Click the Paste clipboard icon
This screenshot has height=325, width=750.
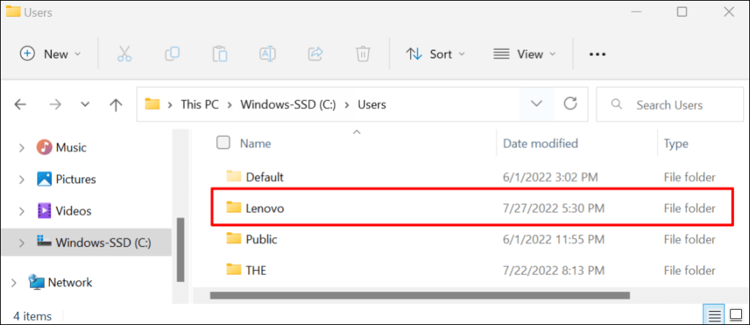[219, 53]
